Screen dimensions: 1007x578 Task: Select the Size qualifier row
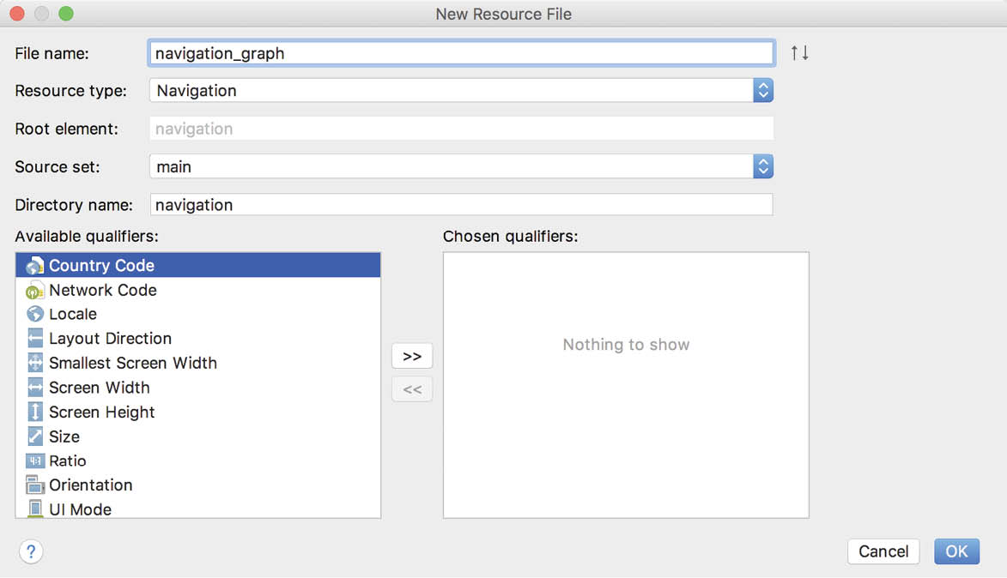coord(197,437)
